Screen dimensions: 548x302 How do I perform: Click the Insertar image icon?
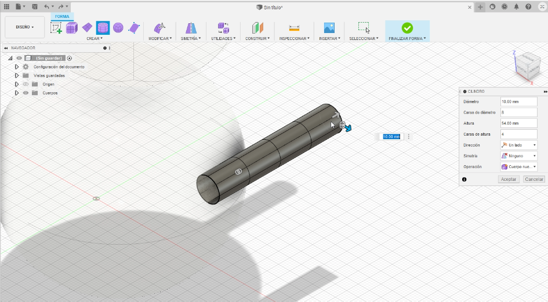329,28
